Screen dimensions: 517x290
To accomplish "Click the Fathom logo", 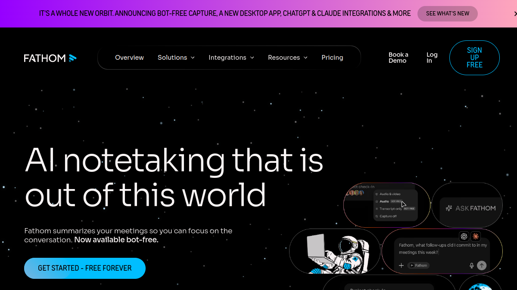I will [x=50, y=58].
